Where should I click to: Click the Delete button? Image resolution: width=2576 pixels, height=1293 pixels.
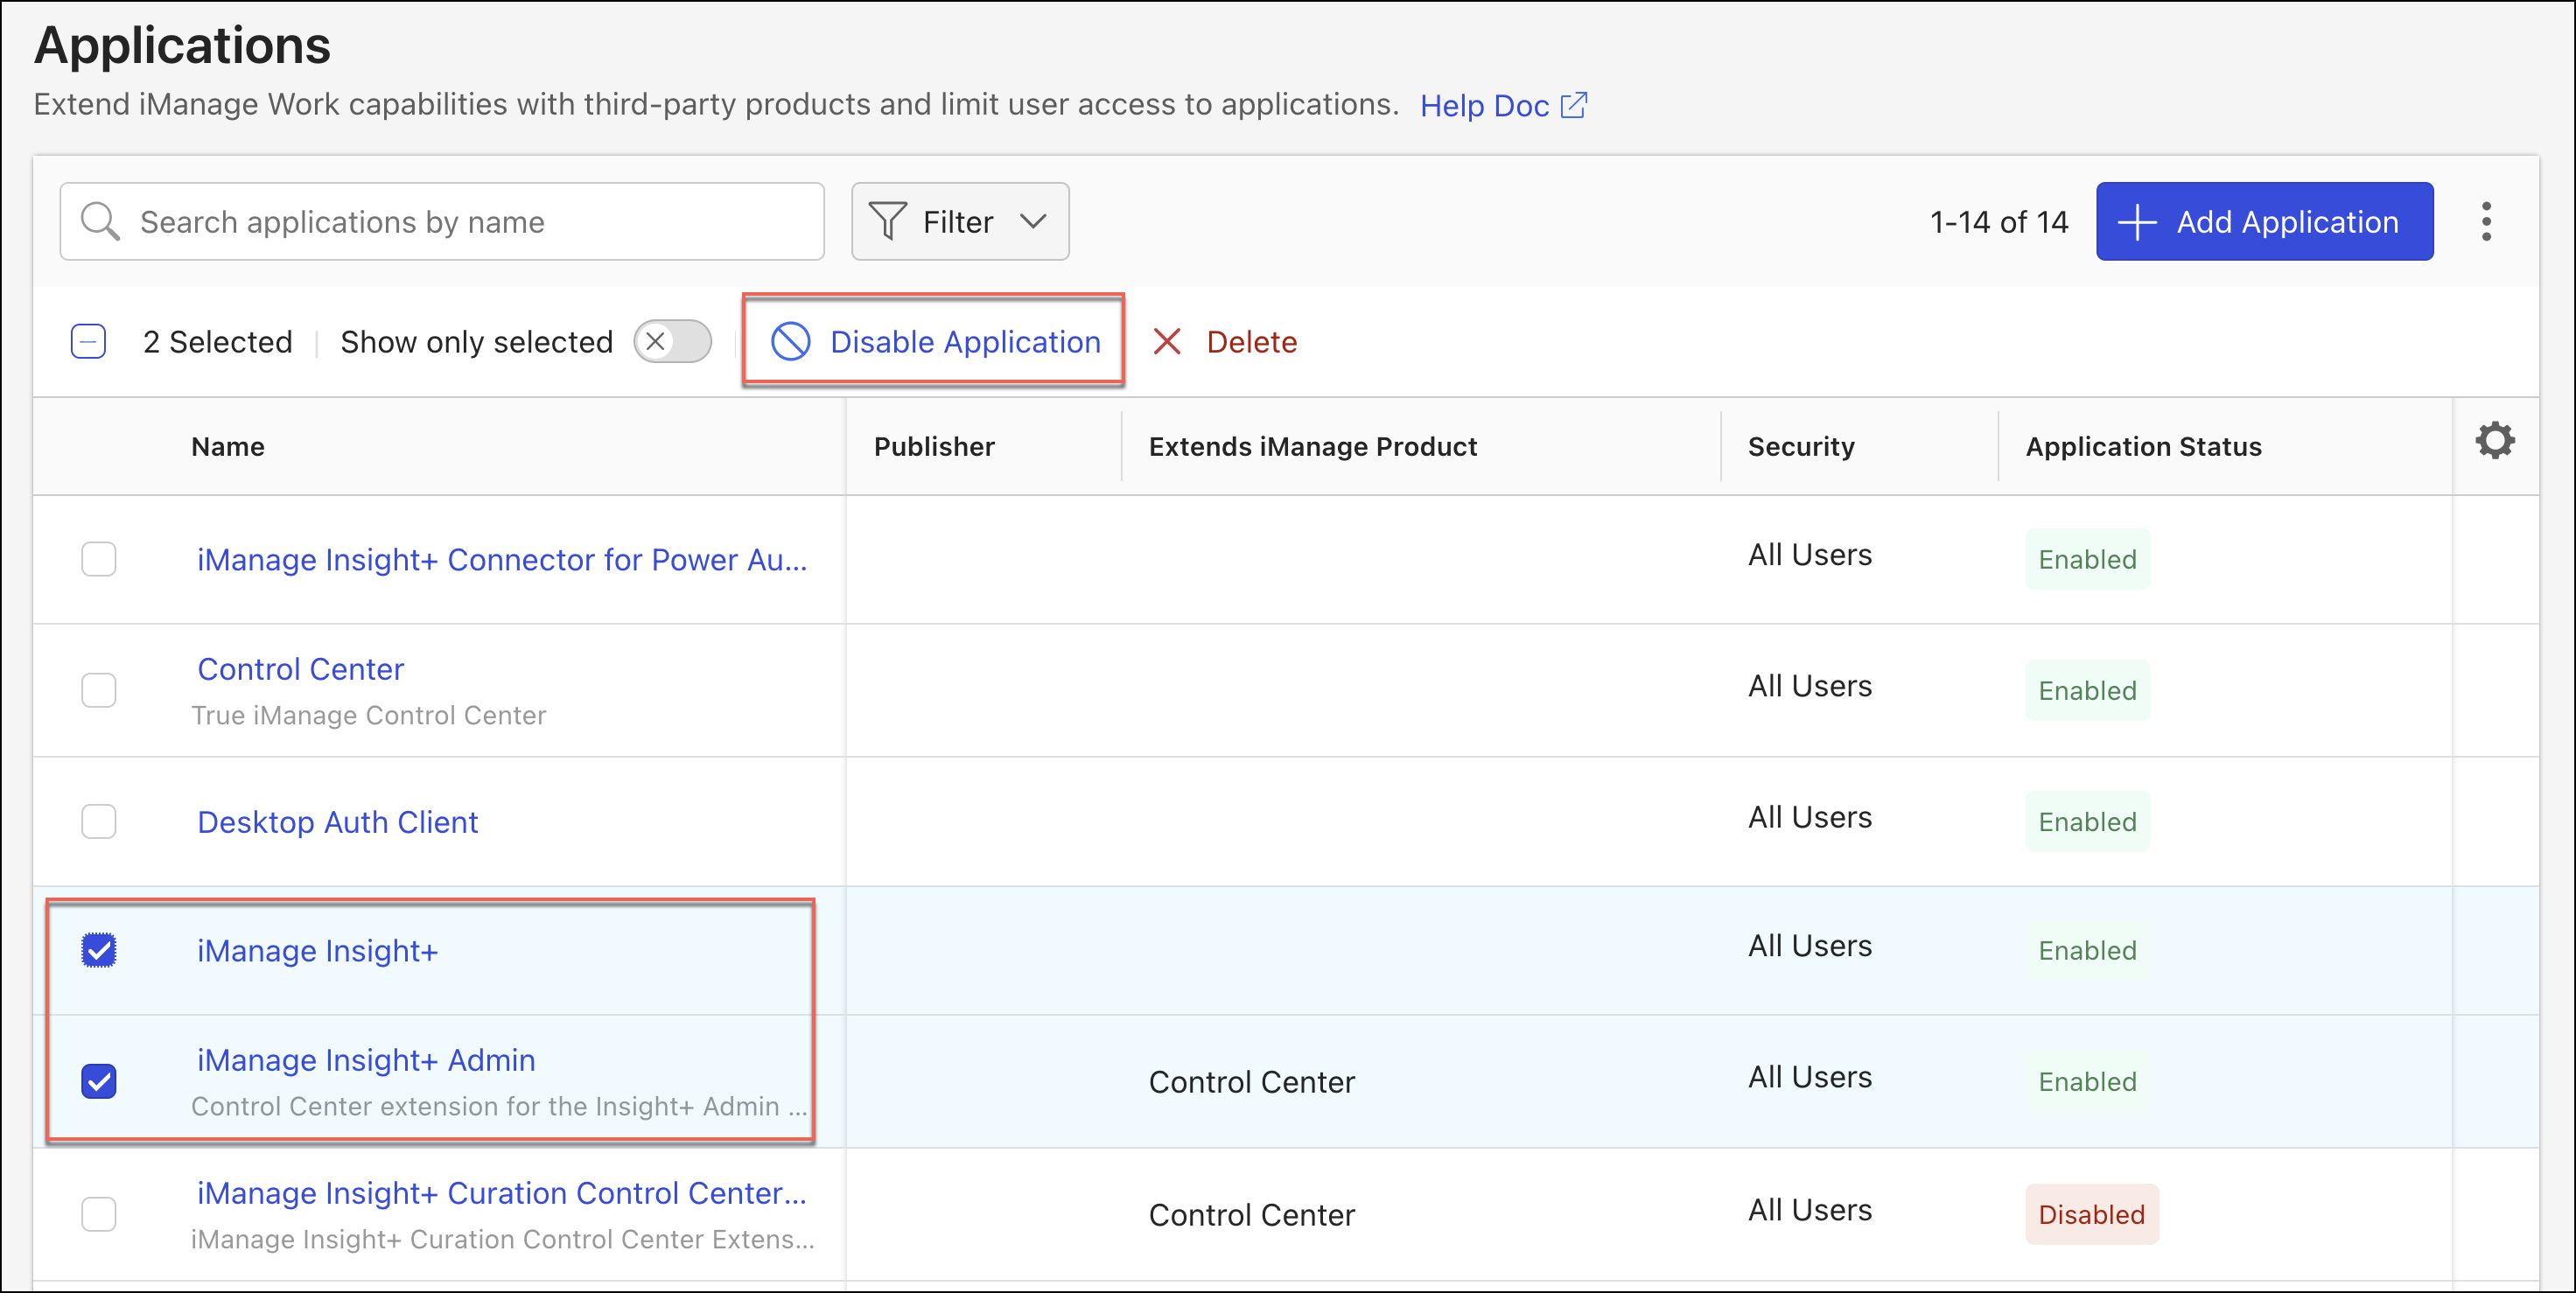click(1224, 342)
